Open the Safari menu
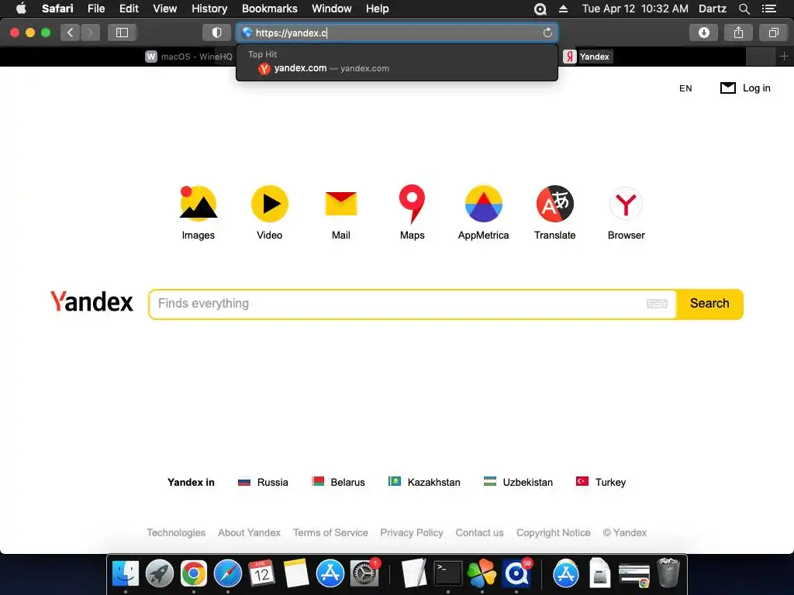 click(57, 9)
